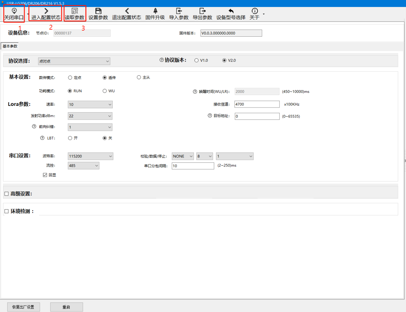Click the 导出参数 (export parameters) icon
Image resolution: width=406 pixels, height=312 pixels.
[x=202, y=11]
